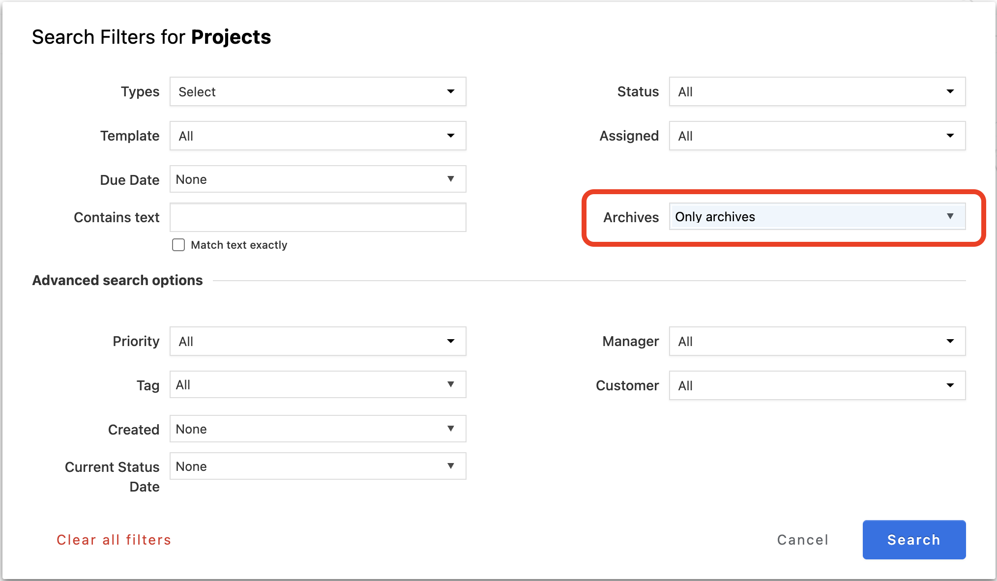Enable Match text exactly checkbox
Screen dimensions: 997x581
click(x=178, y=245)
